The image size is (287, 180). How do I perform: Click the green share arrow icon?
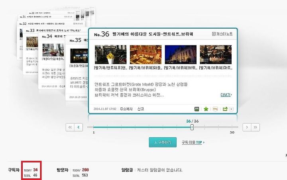(225, 109)
